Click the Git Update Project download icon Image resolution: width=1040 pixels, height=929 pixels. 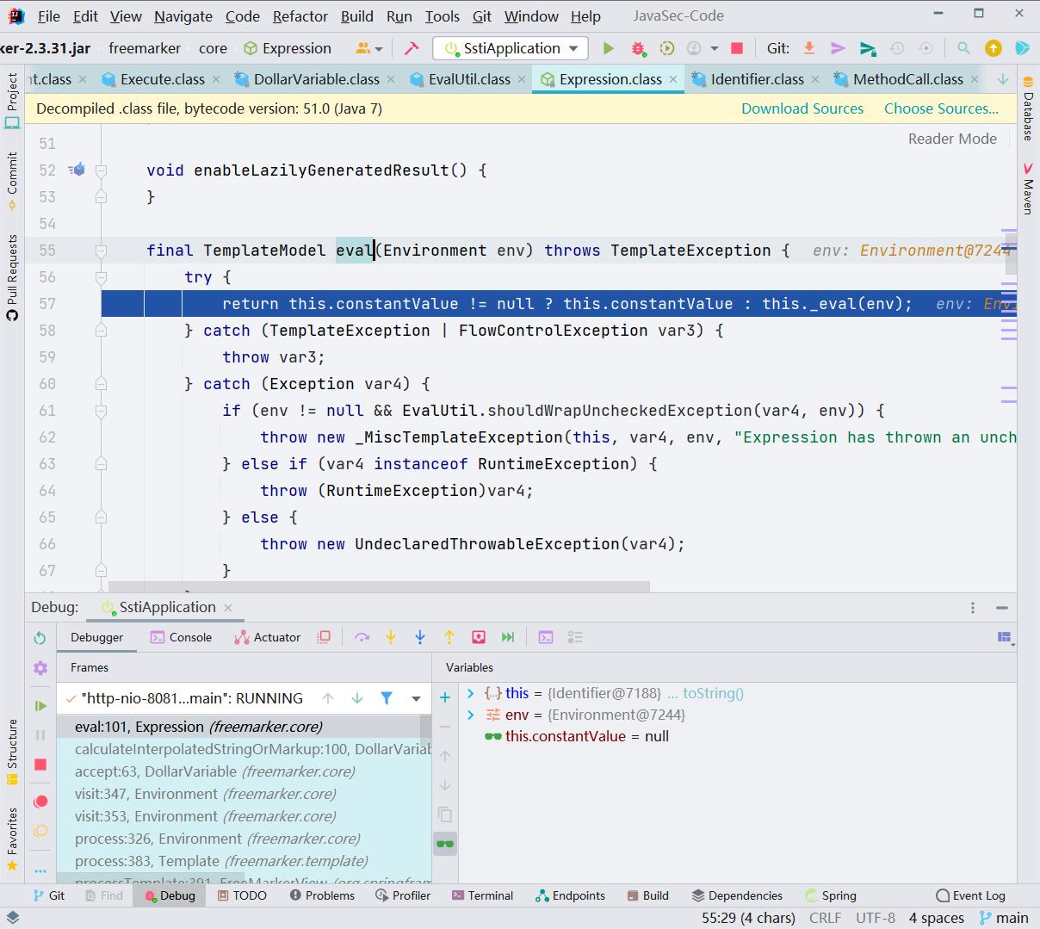[x=808, y=48]
